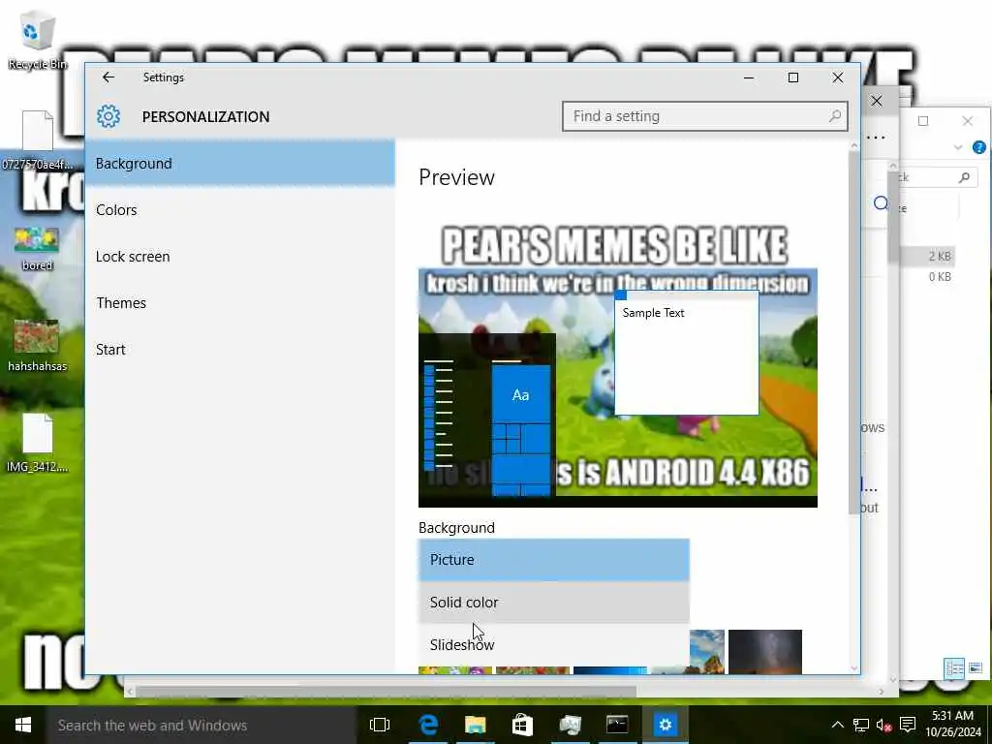Switch to the Command Prompt taskbar icon

pyautogui.click(x=617, y=725)
